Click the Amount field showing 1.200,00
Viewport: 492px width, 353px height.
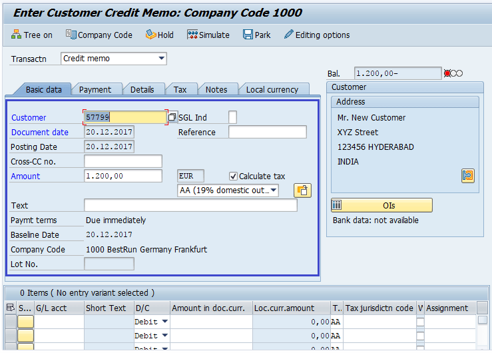(x=123, y=176)
